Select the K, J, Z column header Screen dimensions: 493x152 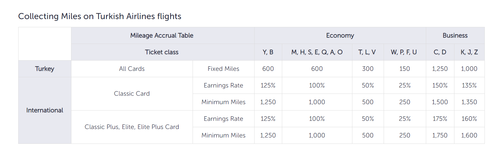469,52
